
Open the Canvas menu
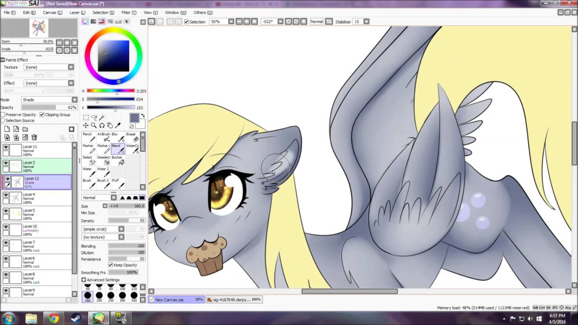(52, 13)
